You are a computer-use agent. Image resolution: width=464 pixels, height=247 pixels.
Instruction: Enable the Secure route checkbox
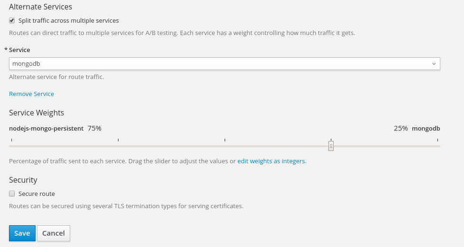click(12, 194)
